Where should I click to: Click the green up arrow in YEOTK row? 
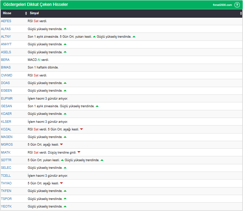65,207
